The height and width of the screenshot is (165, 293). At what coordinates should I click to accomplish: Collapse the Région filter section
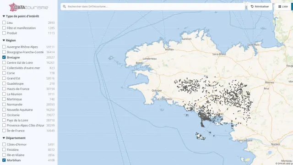tap(9, 40)
